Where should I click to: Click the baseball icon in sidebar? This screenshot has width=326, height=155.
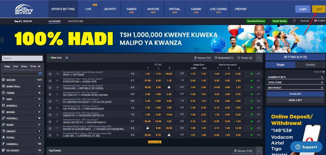3,105
